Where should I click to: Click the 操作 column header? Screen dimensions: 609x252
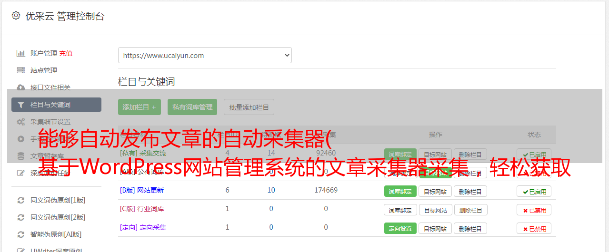tap(435, 135)
